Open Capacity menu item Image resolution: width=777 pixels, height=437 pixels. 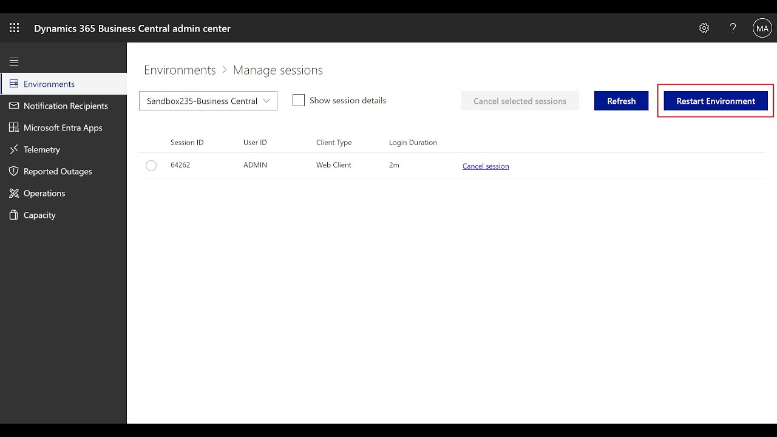[x=39, y=215]
